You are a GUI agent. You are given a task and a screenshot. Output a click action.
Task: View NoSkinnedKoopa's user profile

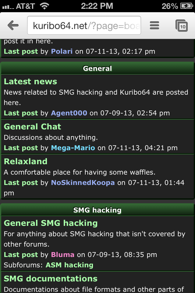(83, 183)
